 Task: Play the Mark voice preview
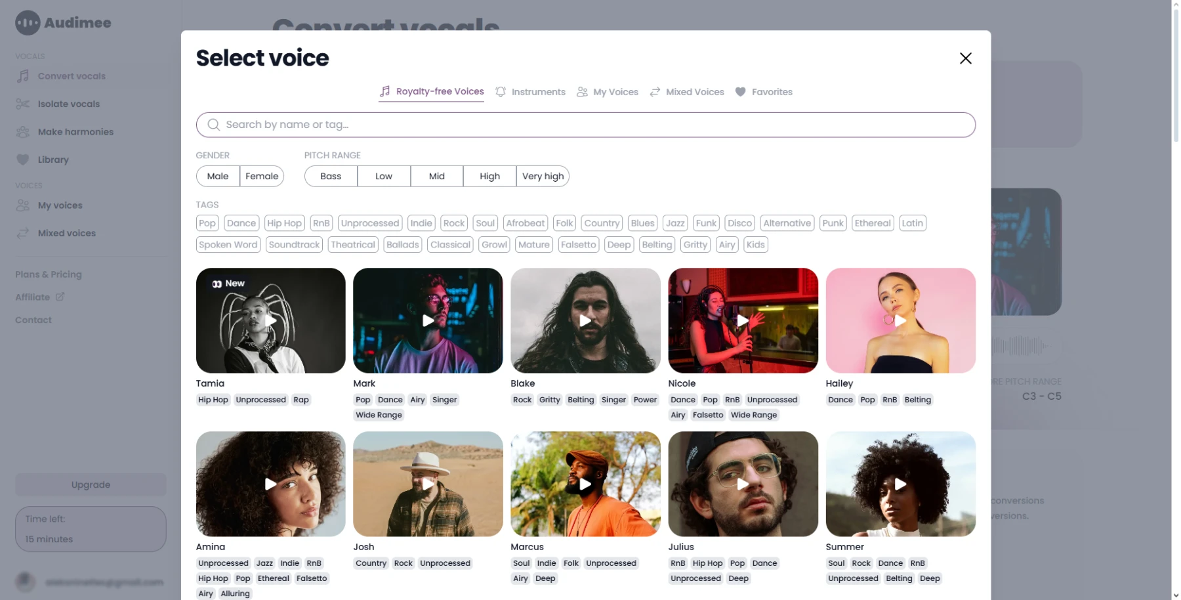coord(428,320)
